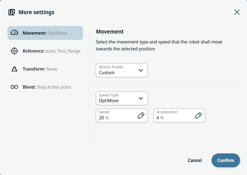Screen dimensions: 247x175
Task: Click the chevron arrow beside Custom
Action: 141,70
